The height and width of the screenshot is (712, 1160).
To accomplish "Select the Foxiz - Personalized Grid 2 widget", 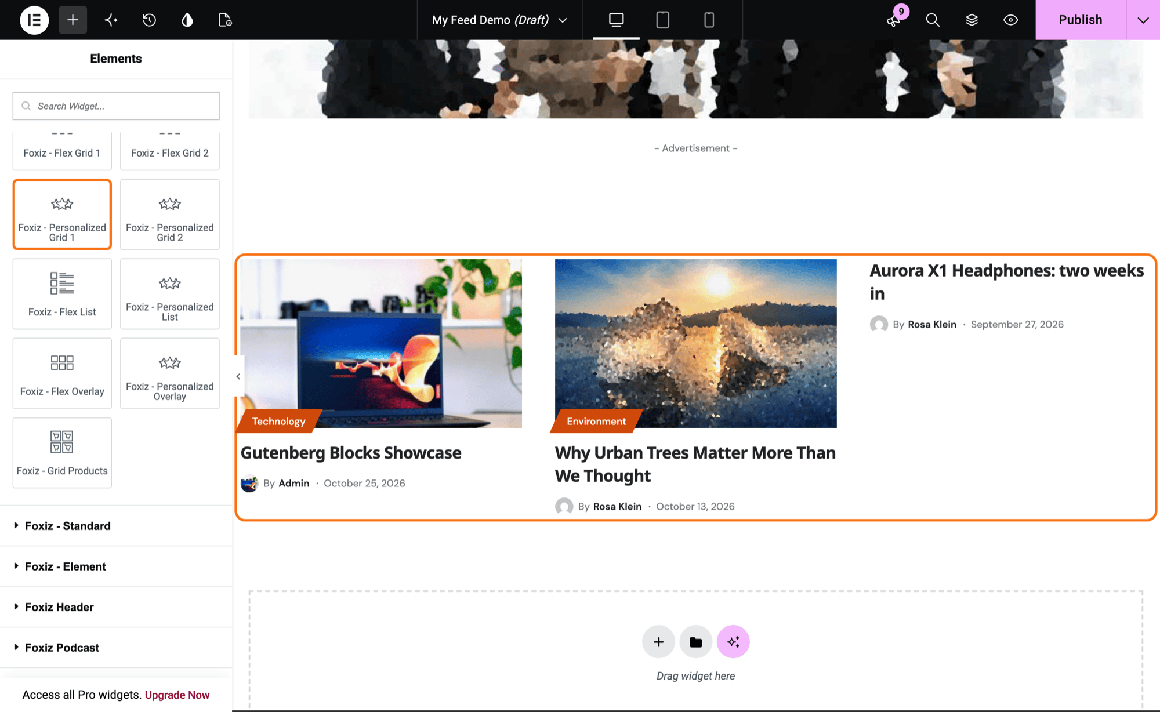I will [x=170, y=215].
